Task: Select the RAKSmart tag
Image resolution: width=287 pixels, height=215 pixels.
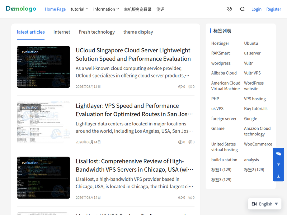Action: (220, 53)
